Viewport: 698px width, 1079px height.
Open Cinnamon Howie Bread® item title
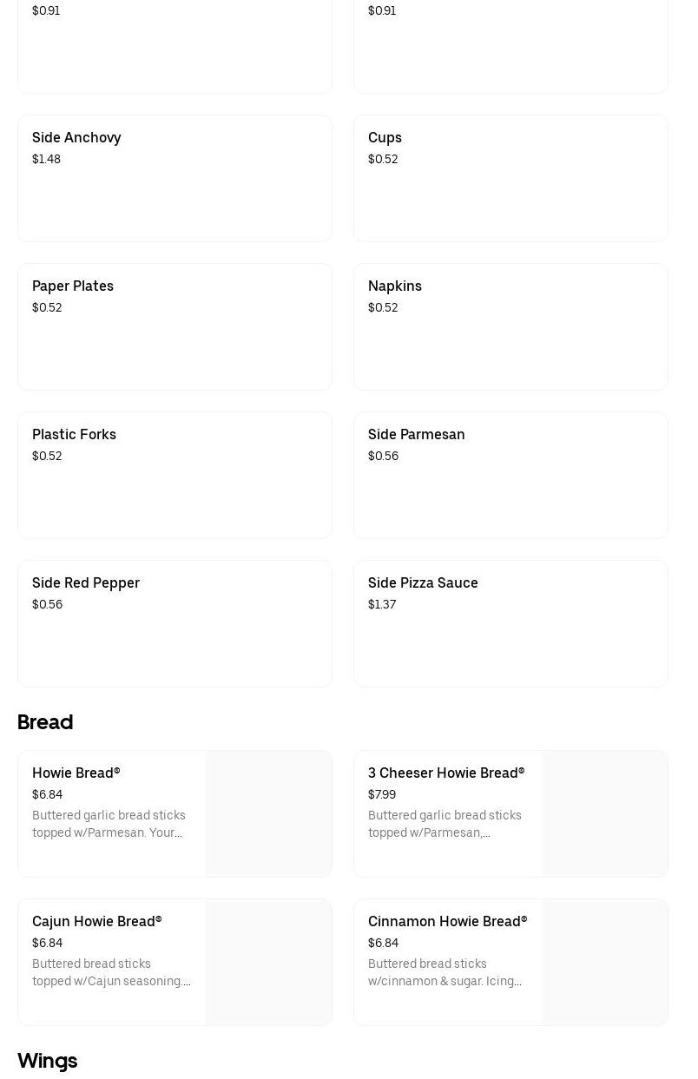point(447,921)
